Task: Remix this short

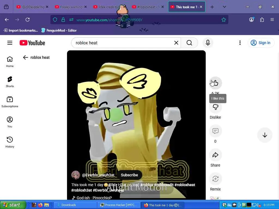Action: coord(215,179)
